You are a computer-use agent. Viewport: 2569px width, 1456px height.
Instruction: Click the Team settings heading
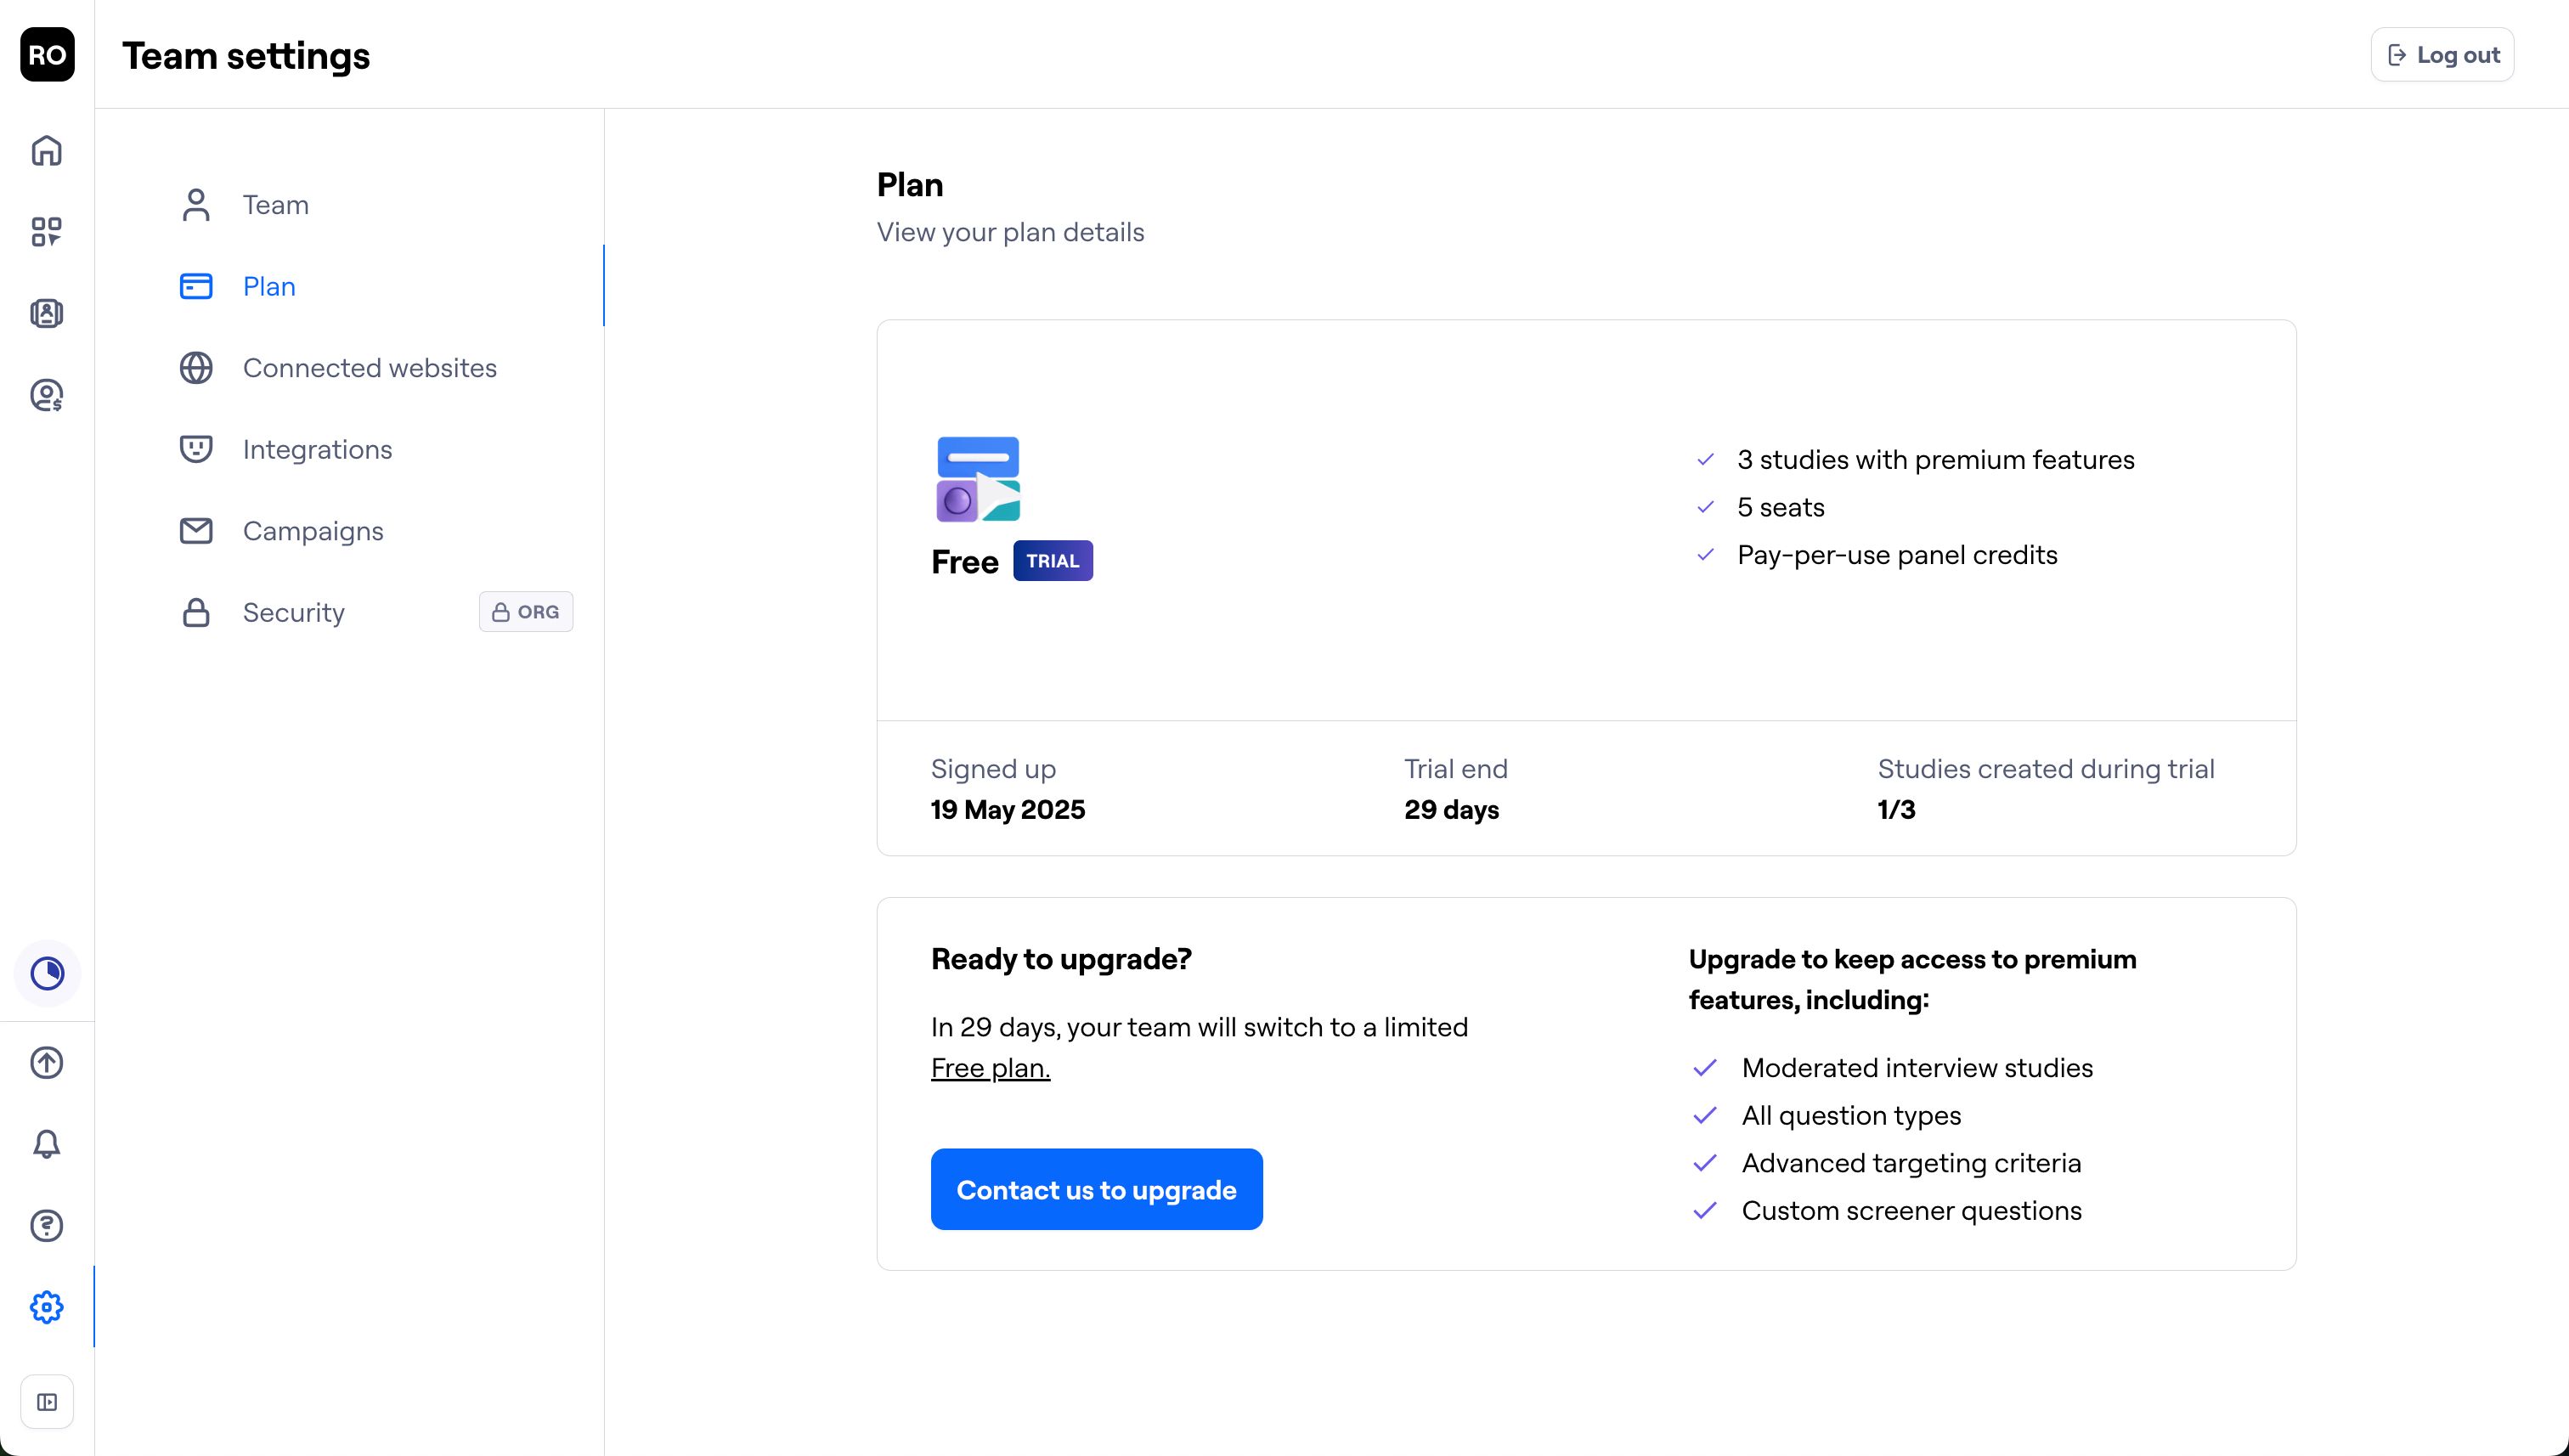(246, 56)
